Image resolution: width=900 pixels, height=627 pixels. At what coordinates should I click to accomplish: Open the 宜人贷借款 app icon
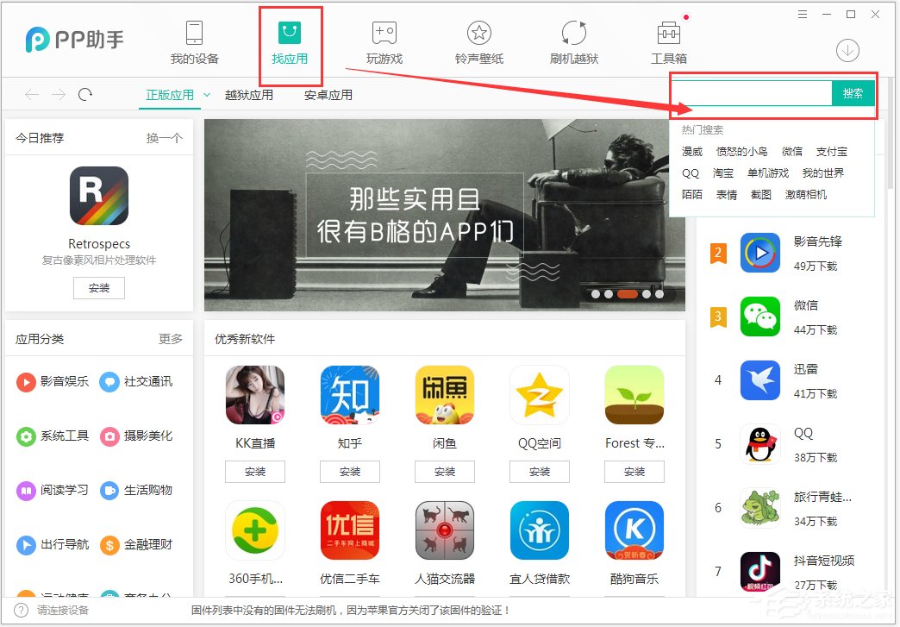[x=540, y=530]
